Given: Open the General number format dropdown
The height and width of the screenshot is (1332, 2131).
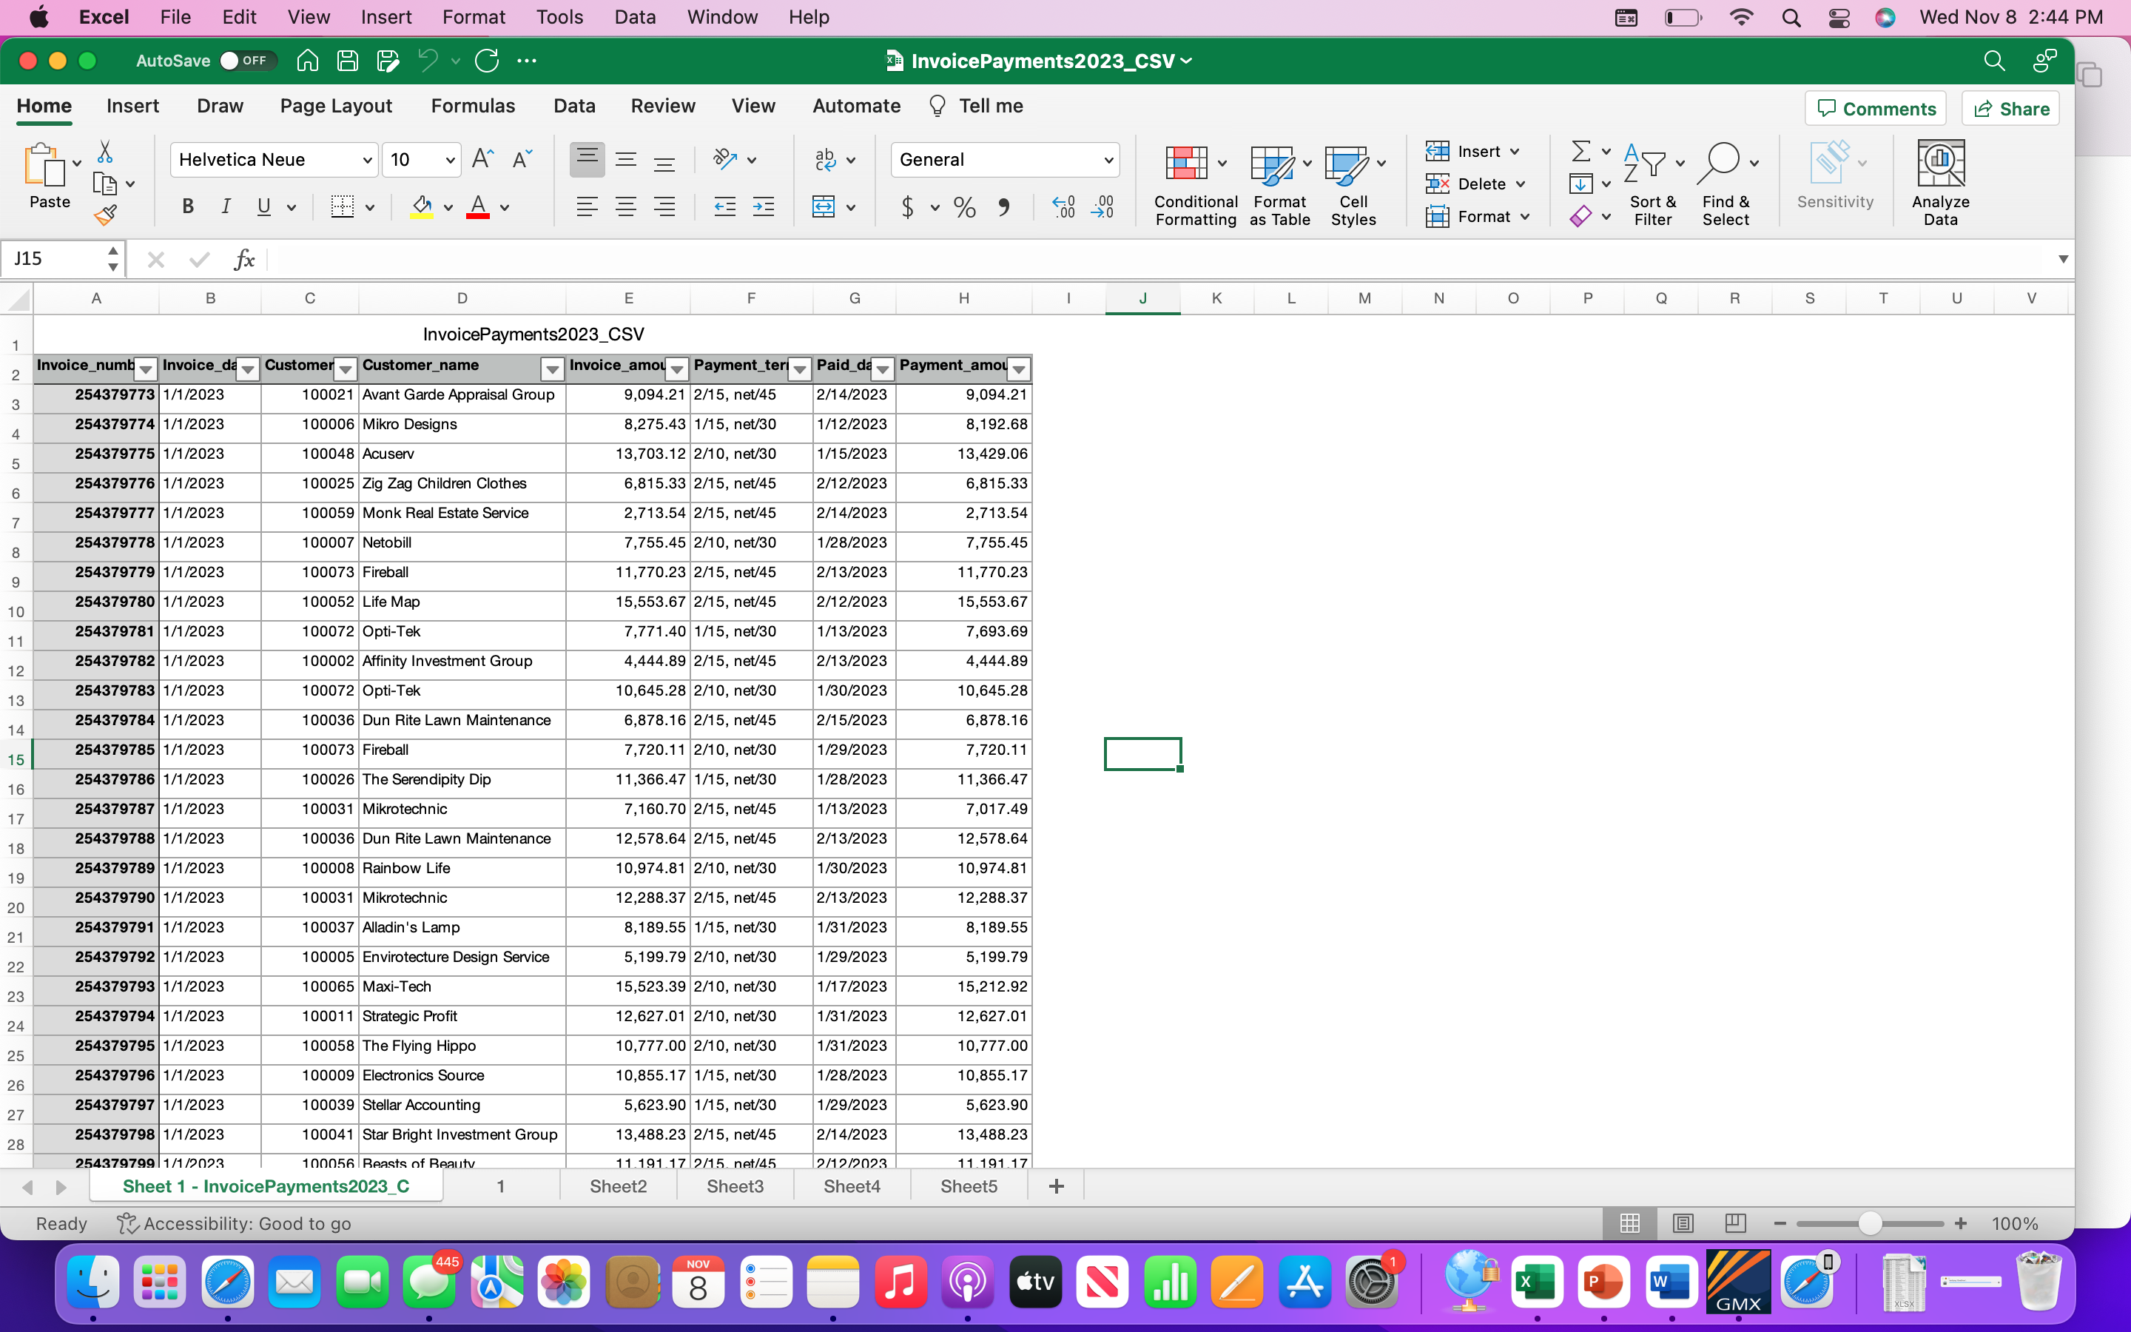Looking at the screenshot, I should pyautogui.click(x=1004, y=159).
